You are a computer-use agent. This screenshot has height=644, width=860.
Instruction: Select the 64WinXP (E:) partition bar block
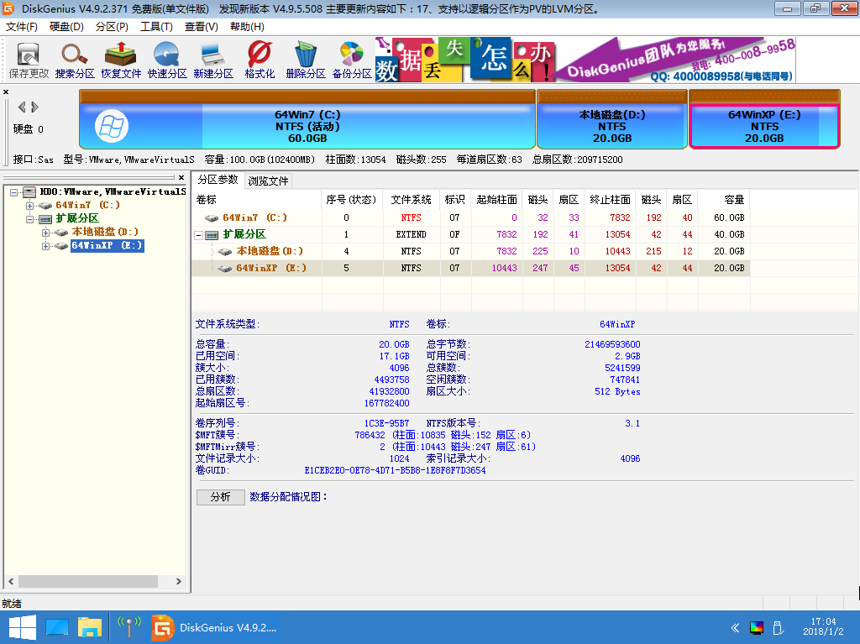click(763, 126)
